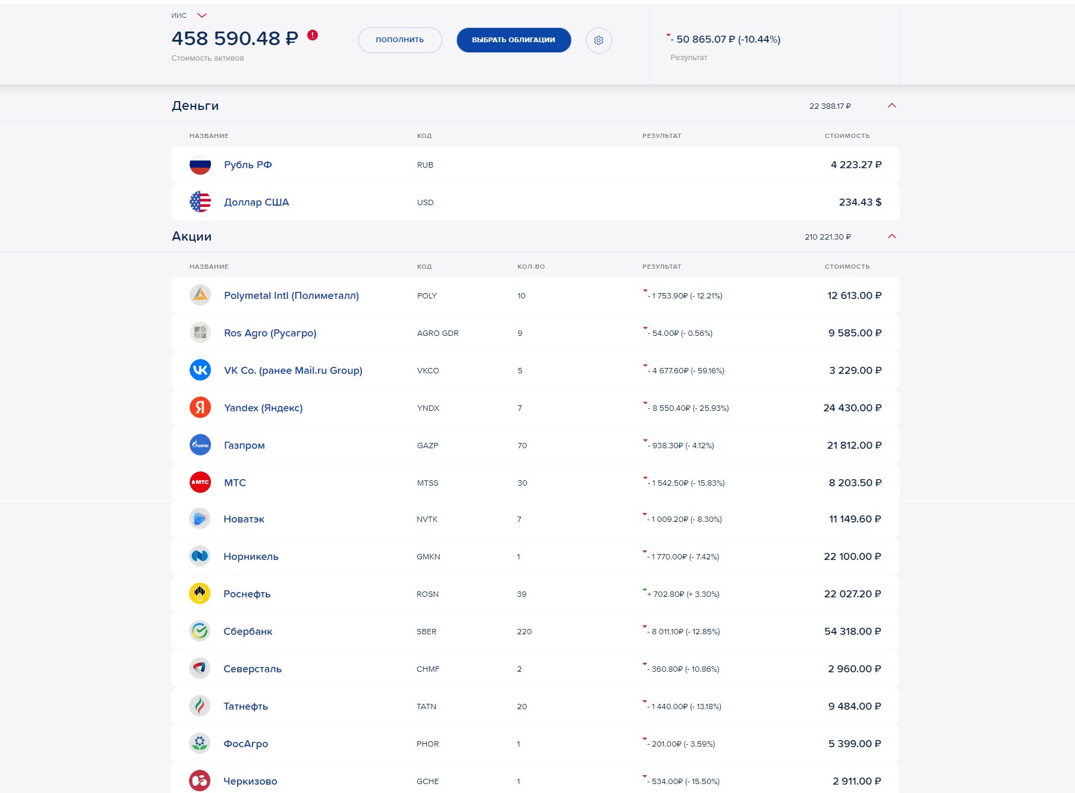The image size is (1075, 793).
Task: Click the AGRO GDR ticker code
Action: [438, 333]
